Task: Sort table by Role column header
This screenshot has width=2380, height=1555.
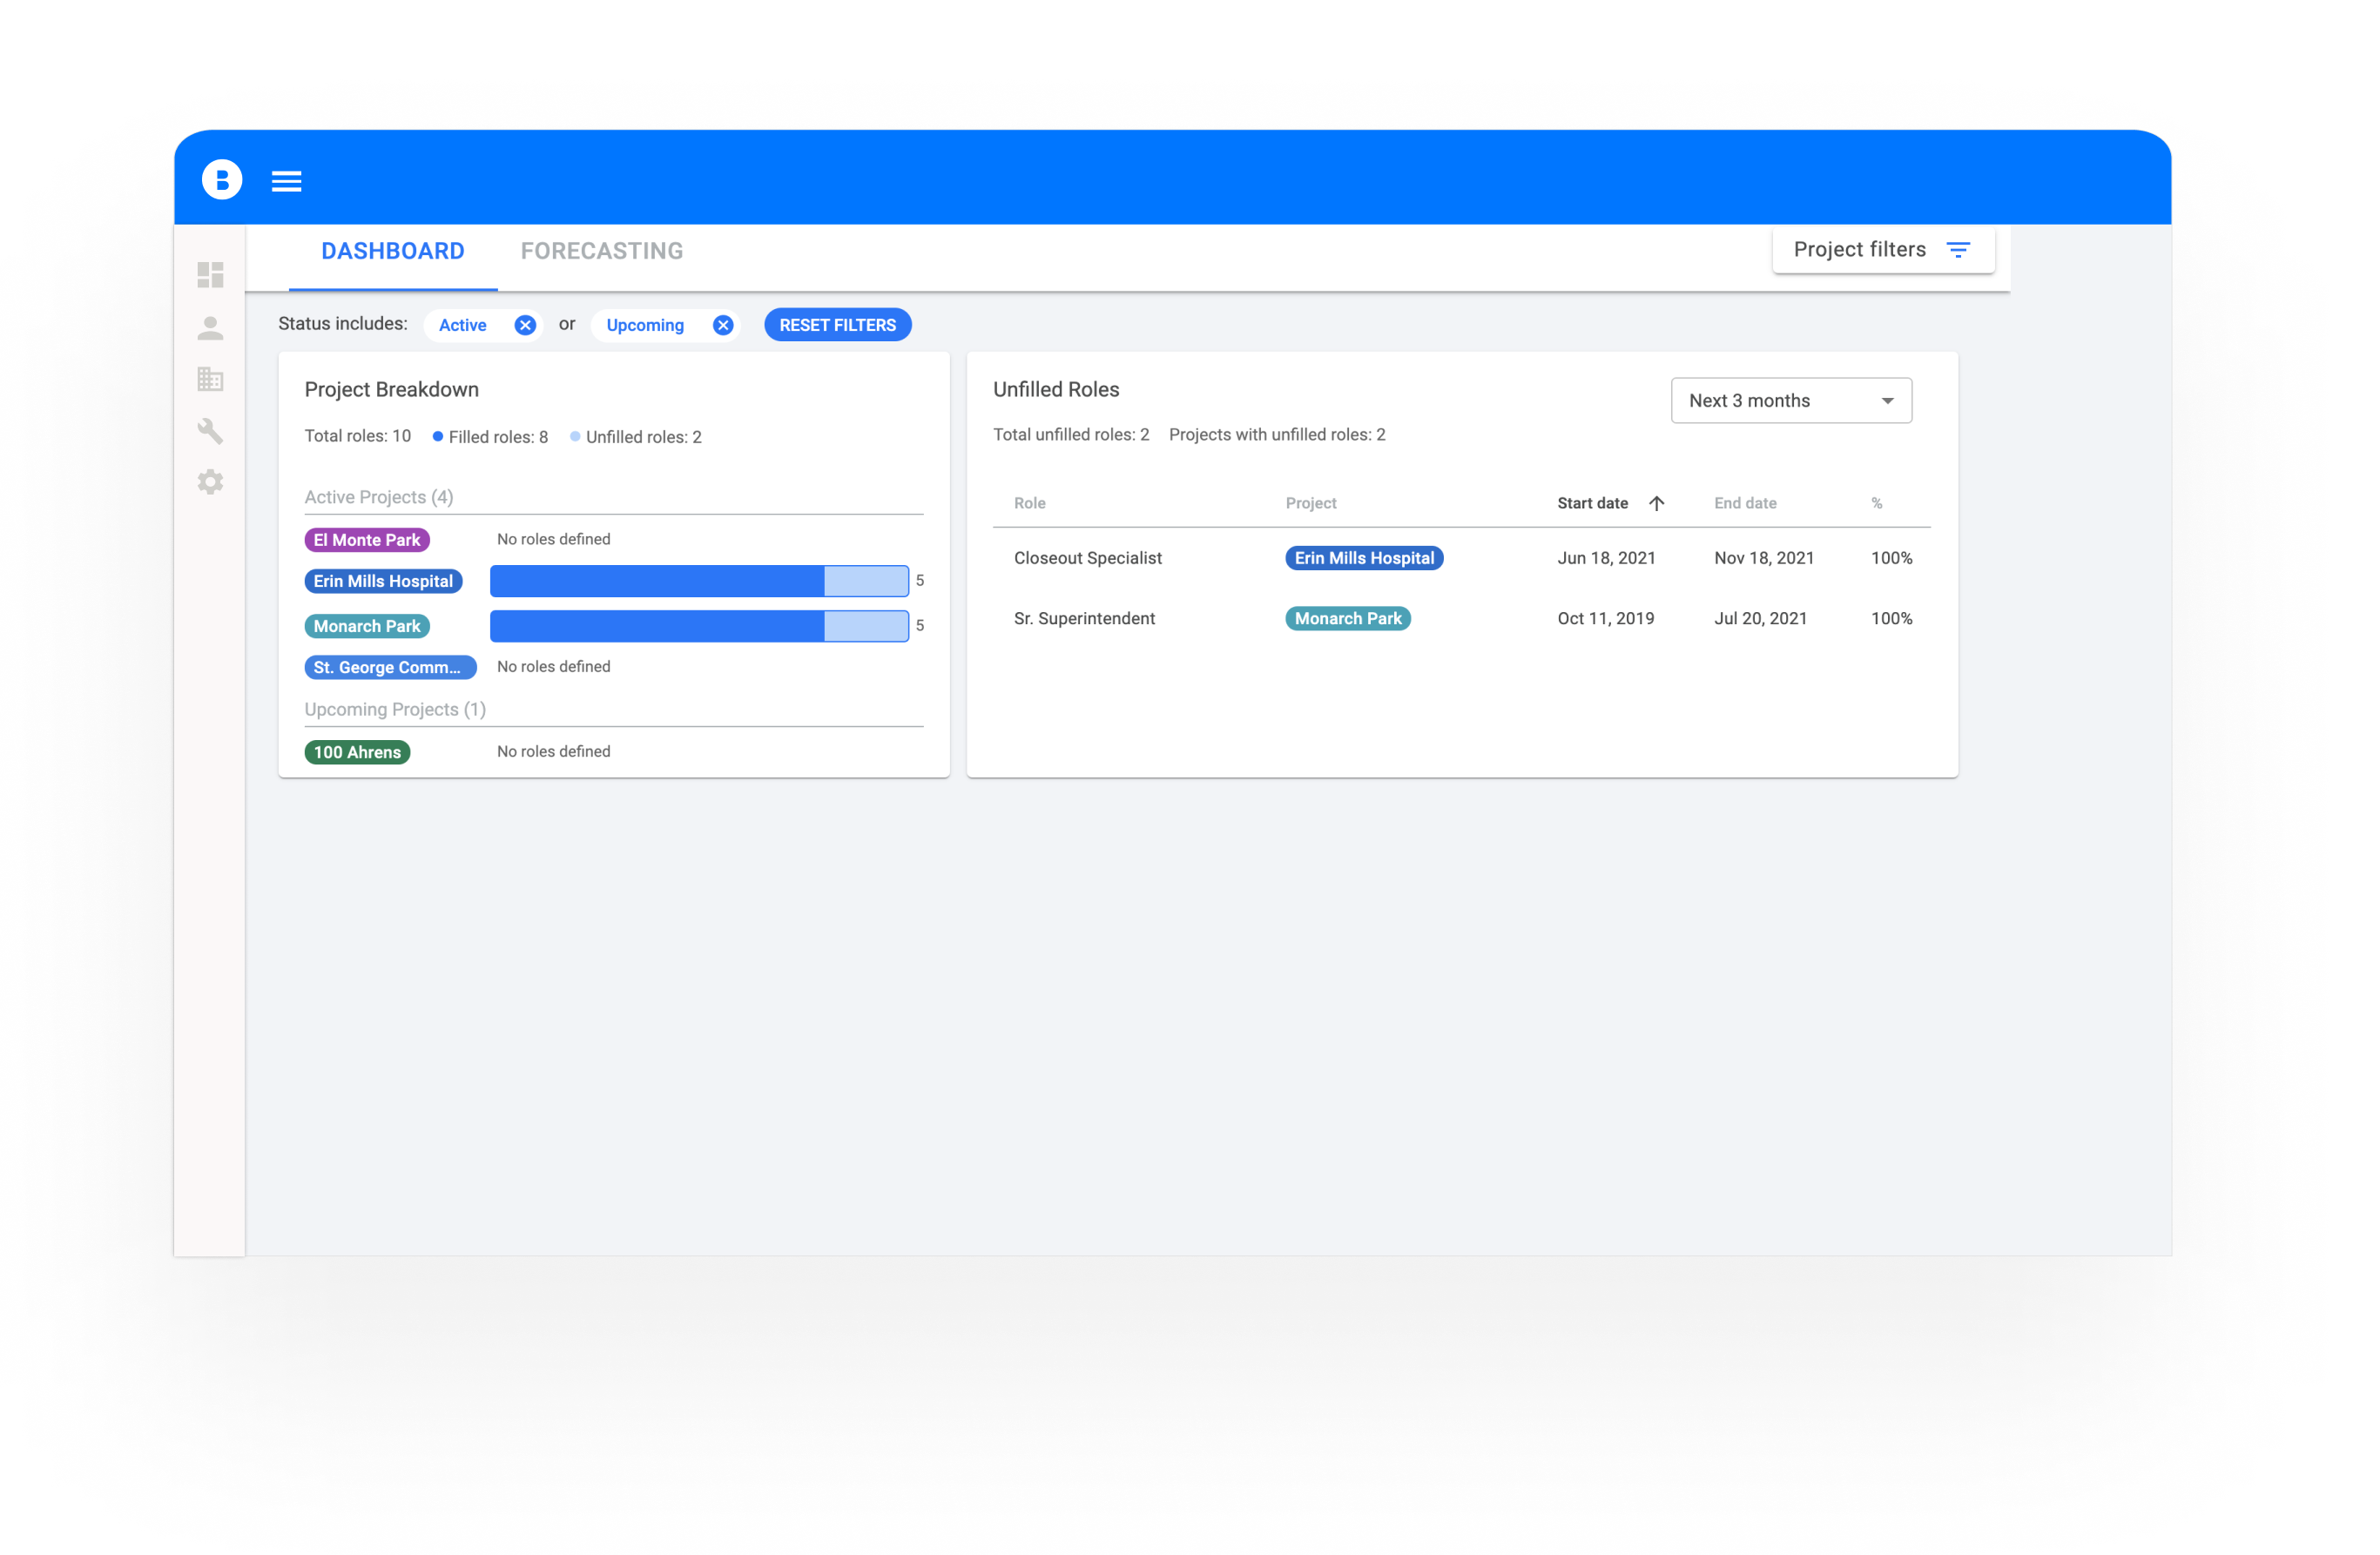Action: [x=1029, y=503]
